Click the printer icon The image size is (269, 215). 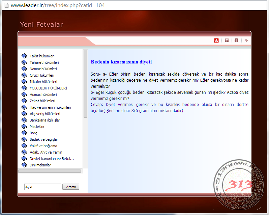tap(236, 41)
